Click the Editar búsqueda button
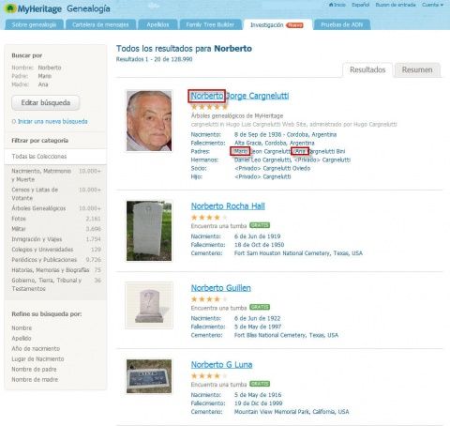The height and width of the screenshot is (426, 450). click(x=46, y=102)
